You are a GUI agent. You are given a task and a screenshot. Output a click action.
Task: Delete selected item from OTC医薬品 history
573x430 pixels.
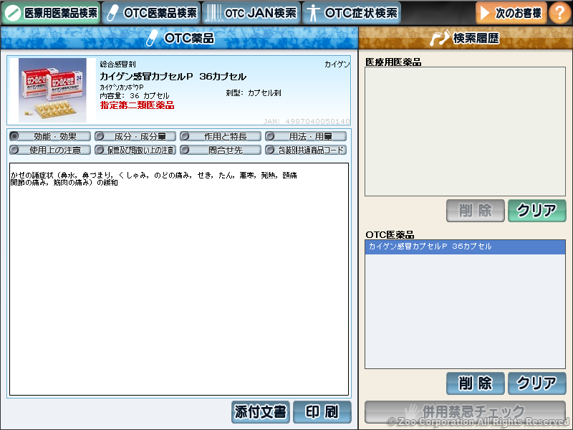click(x=475, y=383)
